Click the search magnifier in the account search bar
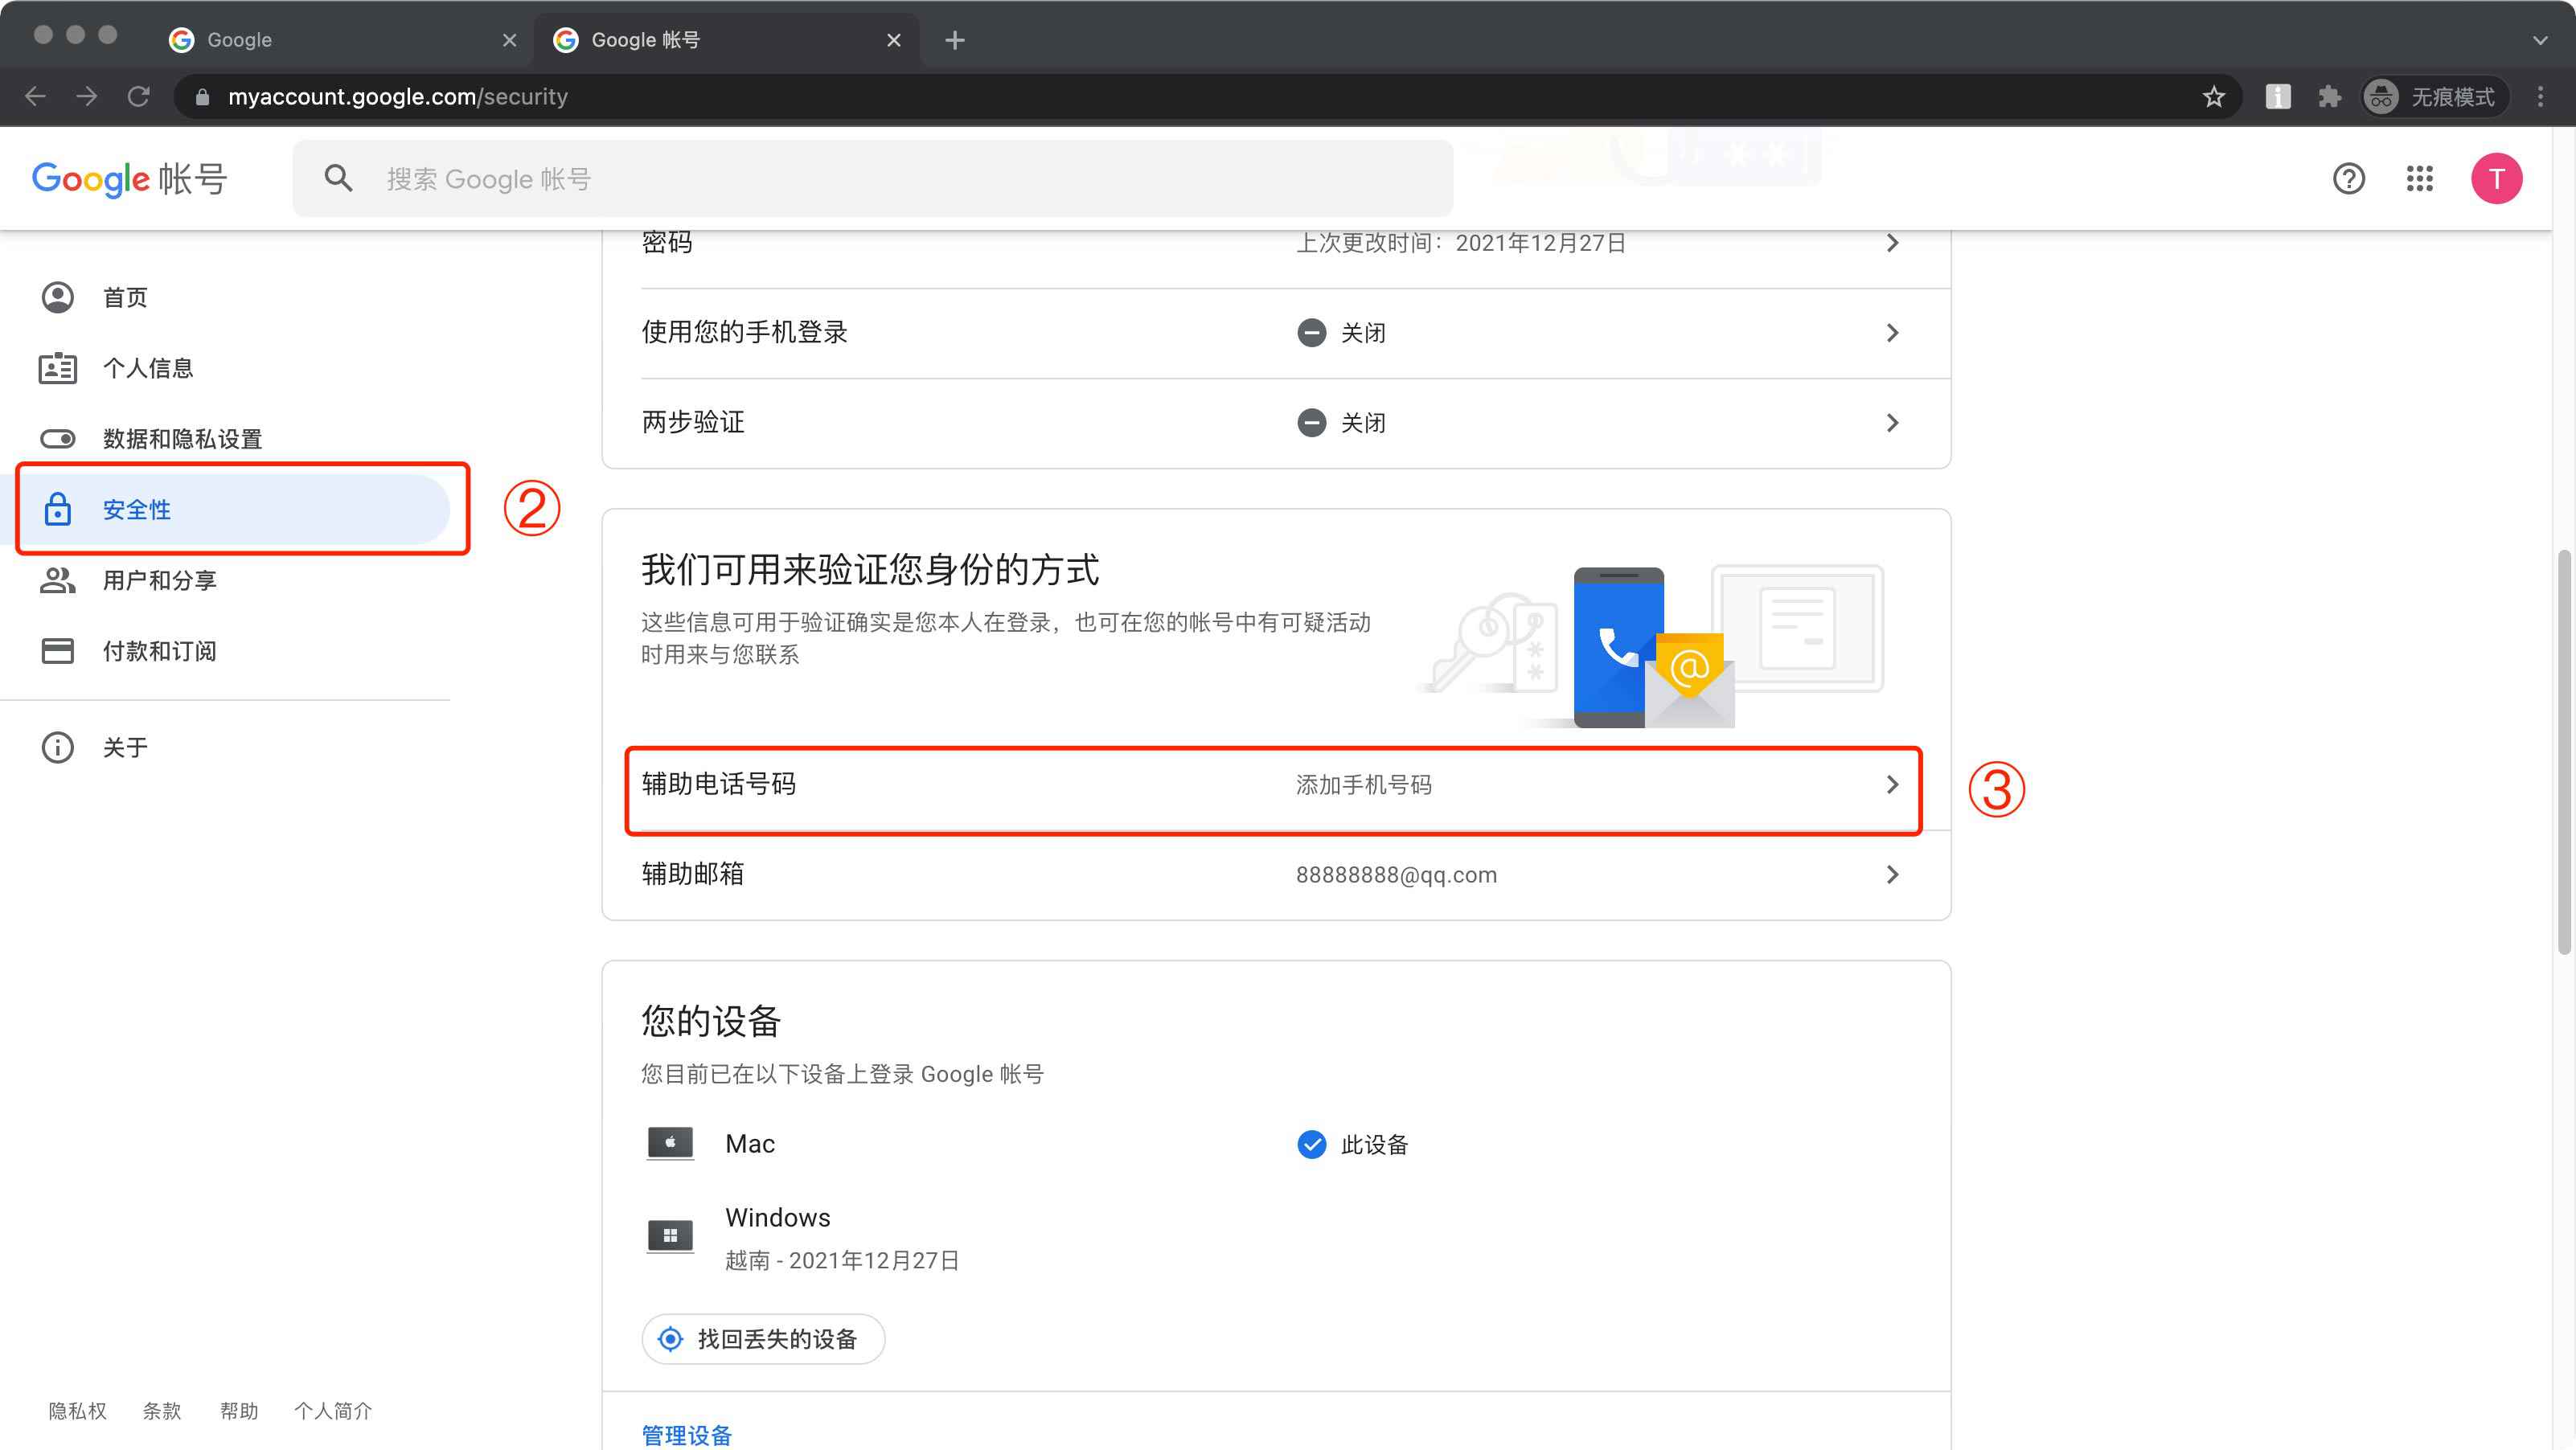 pos(338,178)
